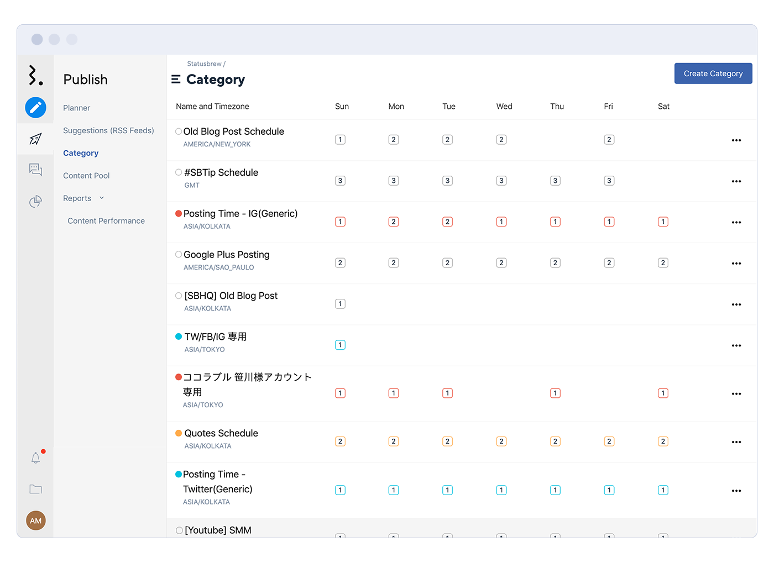This screenshot has height=563, width=774.
Task: Check notifications via the bell icon
Action: (x=35, y=457)
